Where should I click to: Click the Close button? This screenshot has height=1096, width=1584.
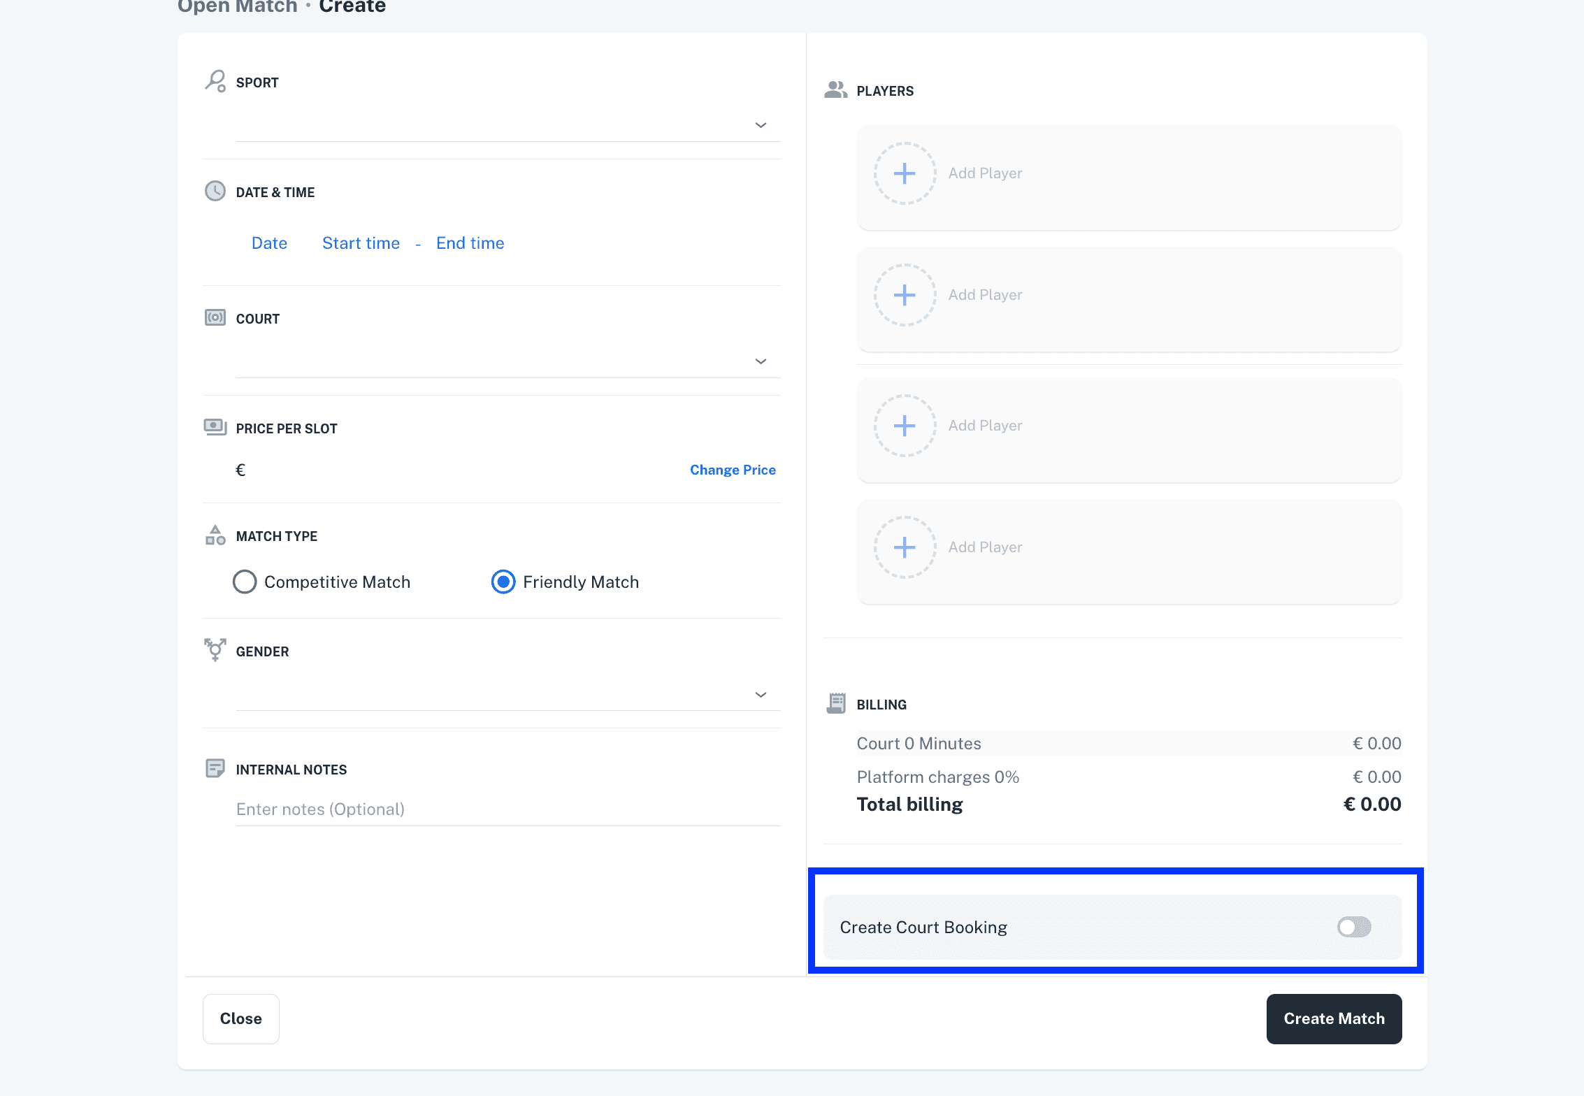point(241,1018)
